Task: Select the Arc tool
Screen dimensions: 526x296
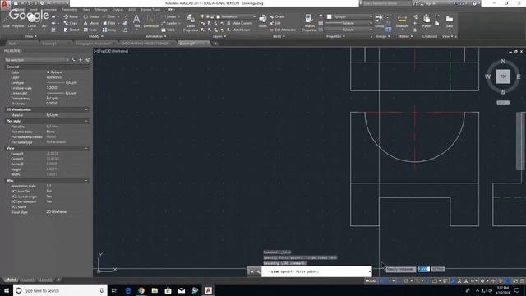Action: [x=44, y=21]
